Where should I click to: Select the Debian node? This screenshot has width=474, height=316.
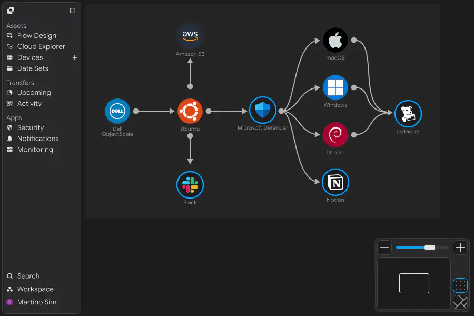pyautogui.click(x=335, y=135)
